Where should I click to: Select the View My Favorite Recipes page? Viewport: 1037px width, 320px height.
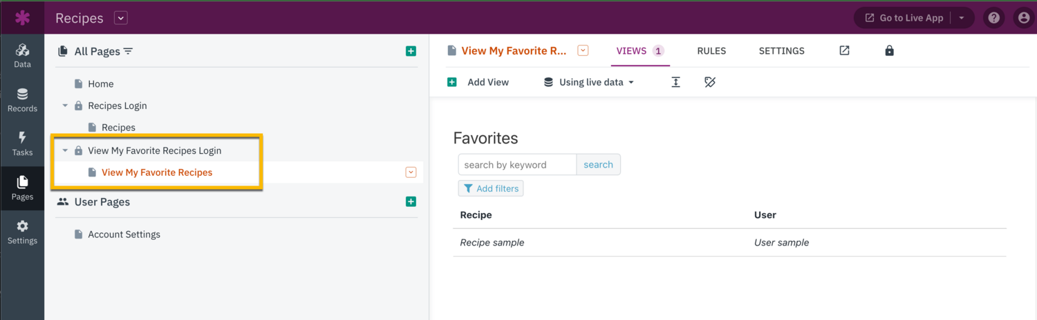[157, 172]
